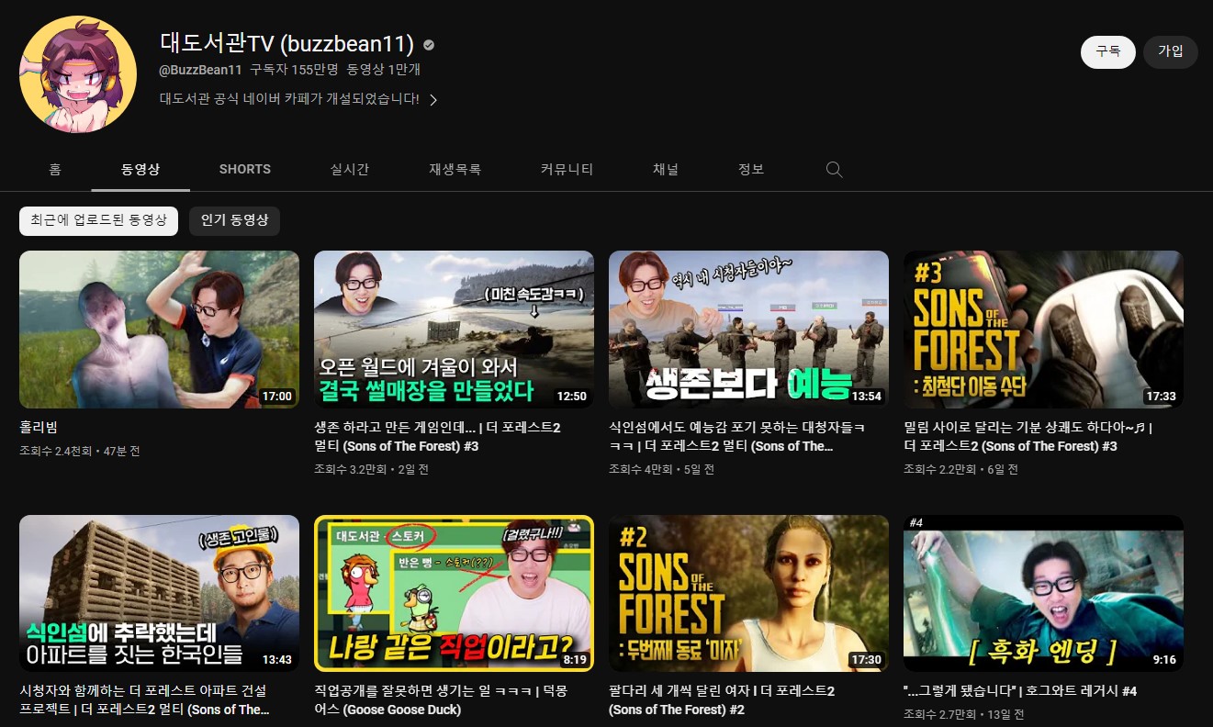Click the 팔다리 세 개씩 달린 여자 title
This screenshot has width=1213, height=727.
coord(722,699)
